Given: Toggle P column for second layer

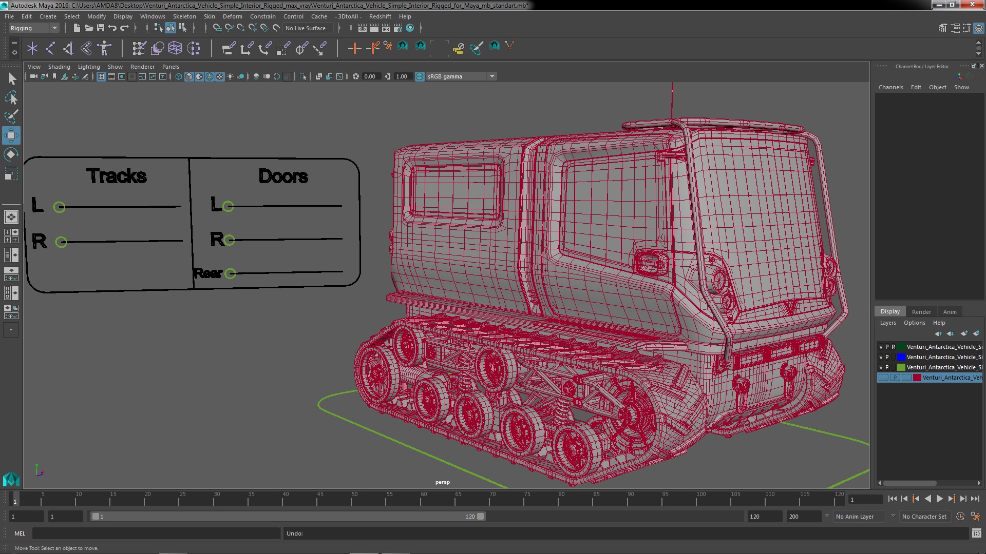Looking at the screenshot, I should [x=887, y=357].
